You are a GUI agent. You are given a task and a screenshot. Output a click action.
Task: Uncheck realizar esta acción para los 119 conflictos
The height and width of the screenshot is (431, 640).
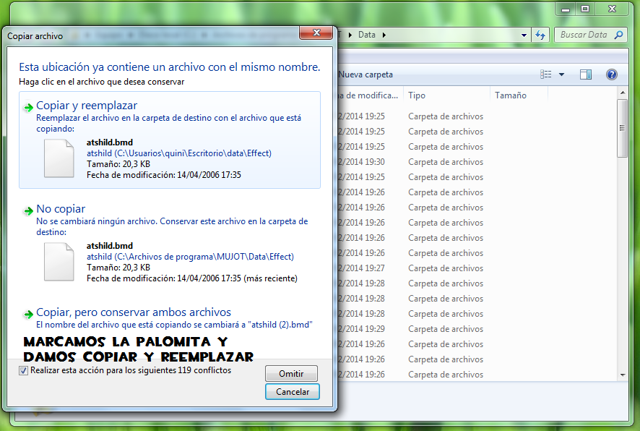pyautogui.click(x=24, y=370)
